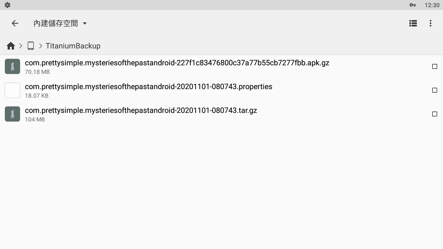The height and width of the screenshot is (249, 443).
Task: Click the archive icon of apk.gz file
Action: 12,66
